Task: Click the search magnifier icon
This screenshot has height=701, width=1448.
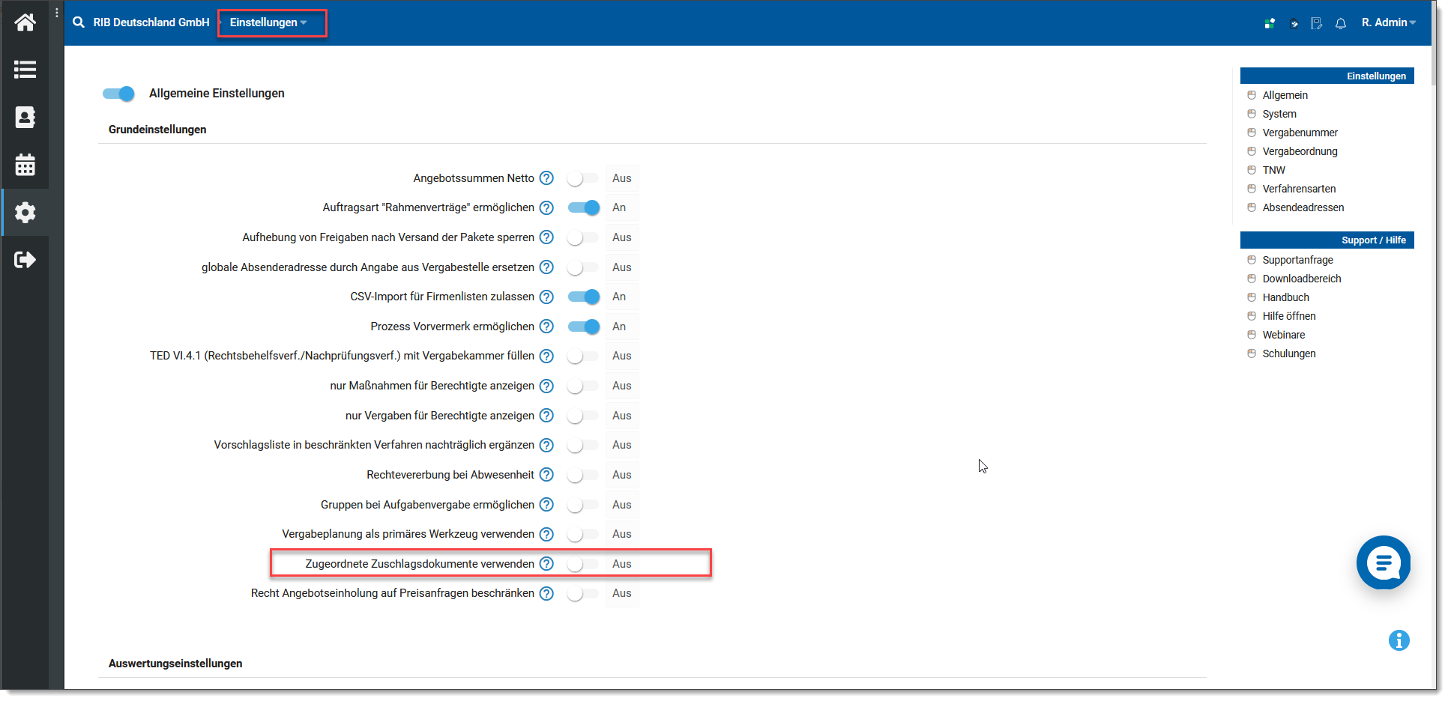Action: coord(79,22)
